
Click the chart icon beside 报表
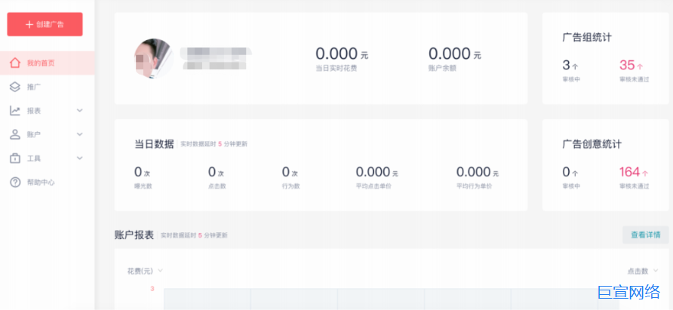(x=15, y=111)
